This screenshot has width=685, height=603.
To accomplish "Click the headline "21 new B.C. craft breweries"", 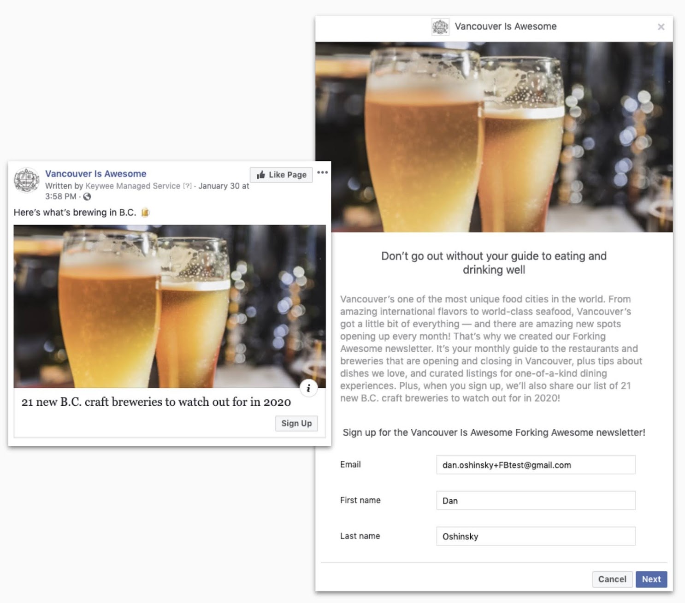I will coord(156,402).
